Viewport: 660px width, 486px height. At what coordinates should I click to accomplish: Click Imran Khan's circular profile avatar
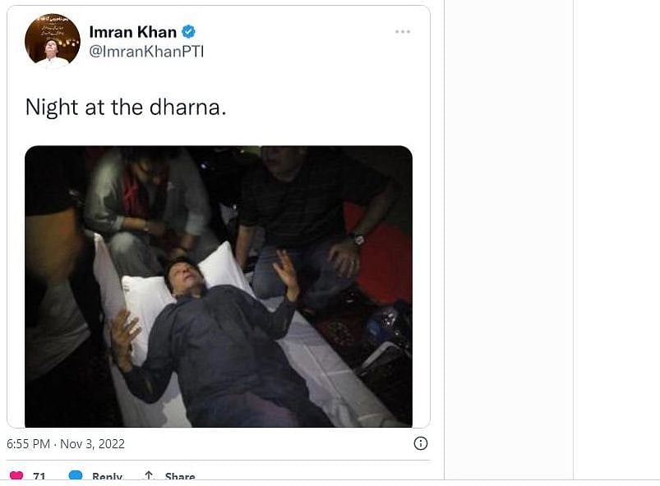click(52, 42)
